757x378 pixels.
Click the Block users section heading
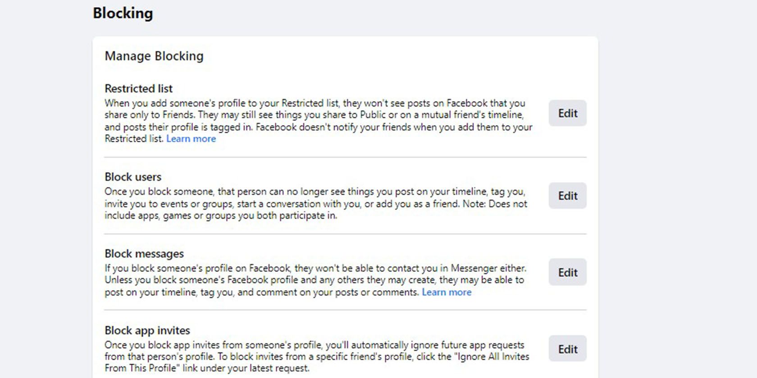pos(133,177)
